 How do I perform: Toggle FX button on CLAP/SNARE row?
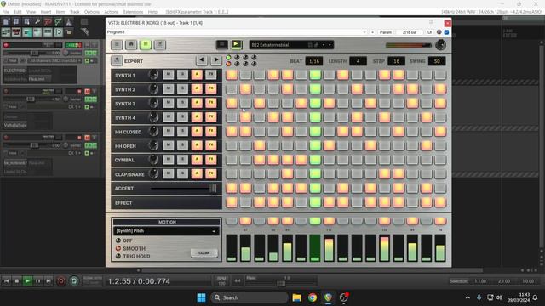(x=210, y=173)
